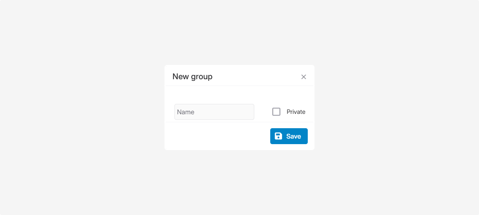Screen dimensions: 479x215
Task: Save the new group
Action: coord(289,136)
